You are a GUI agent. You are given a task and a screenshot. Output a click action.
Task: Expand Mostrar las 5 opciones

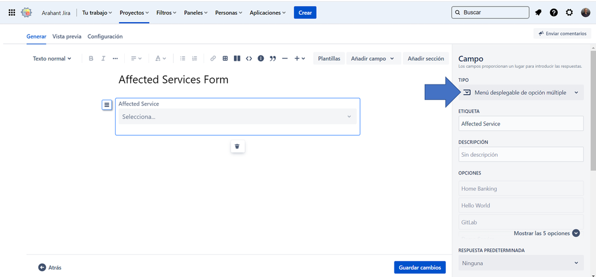point(546,234)
